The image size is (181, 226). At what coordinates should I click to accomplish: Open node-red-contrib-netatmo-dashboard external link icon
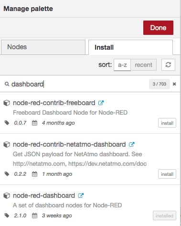[132, 144]
